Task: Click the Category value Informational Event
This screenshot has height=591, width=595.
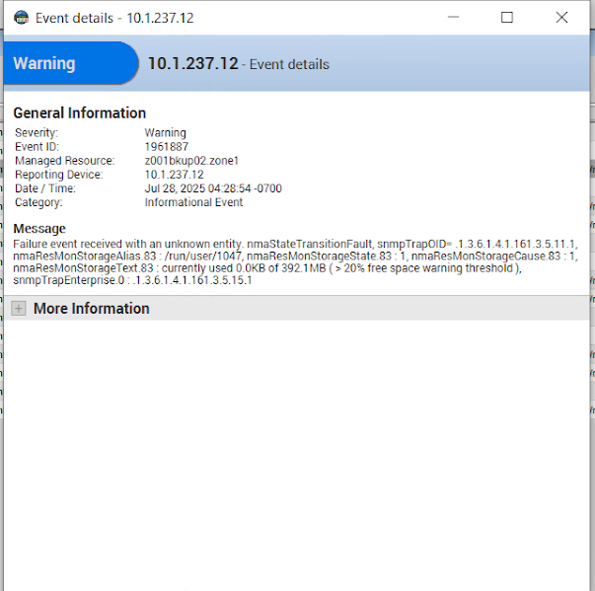Action: [193, 202]
